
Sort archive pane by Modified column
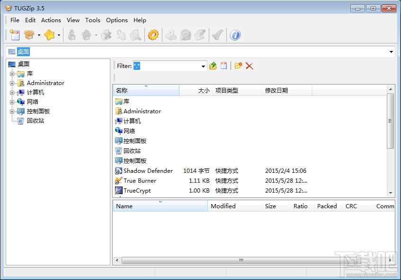[x=235, y=206]
